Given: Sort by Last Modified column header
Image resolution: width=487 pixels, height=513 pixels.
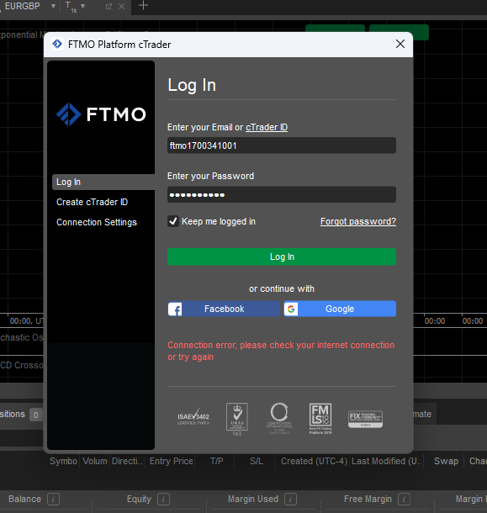Looking at the screenshot, I should [x=387, y=462].
